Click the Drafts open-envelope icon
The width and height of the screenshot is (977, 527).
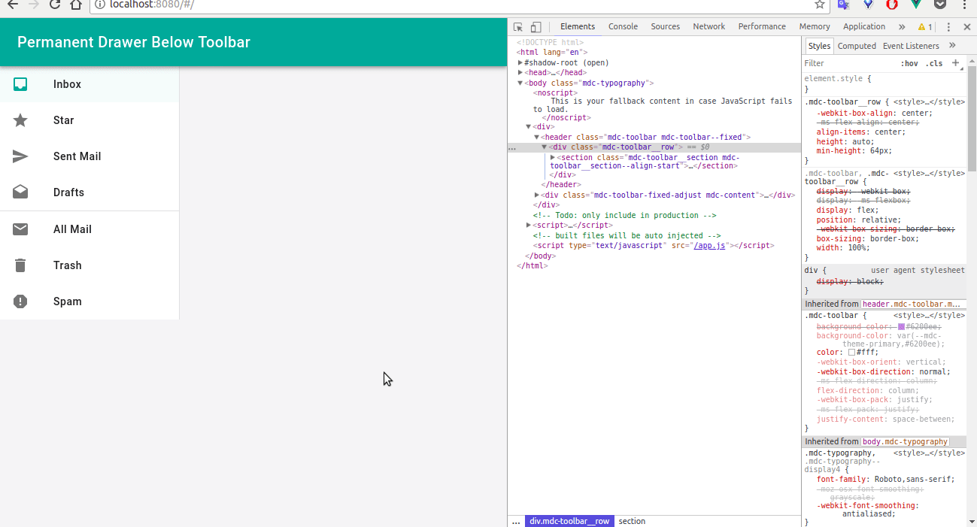click(20, 192)
